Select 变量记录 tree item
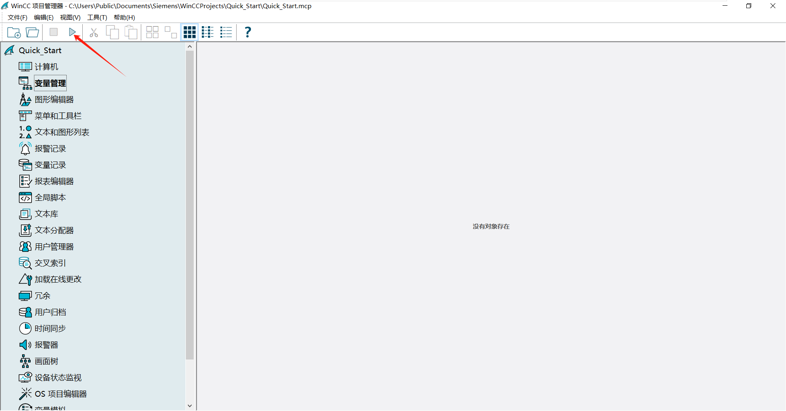The image size is (786, 411). (x=50, y=165)
